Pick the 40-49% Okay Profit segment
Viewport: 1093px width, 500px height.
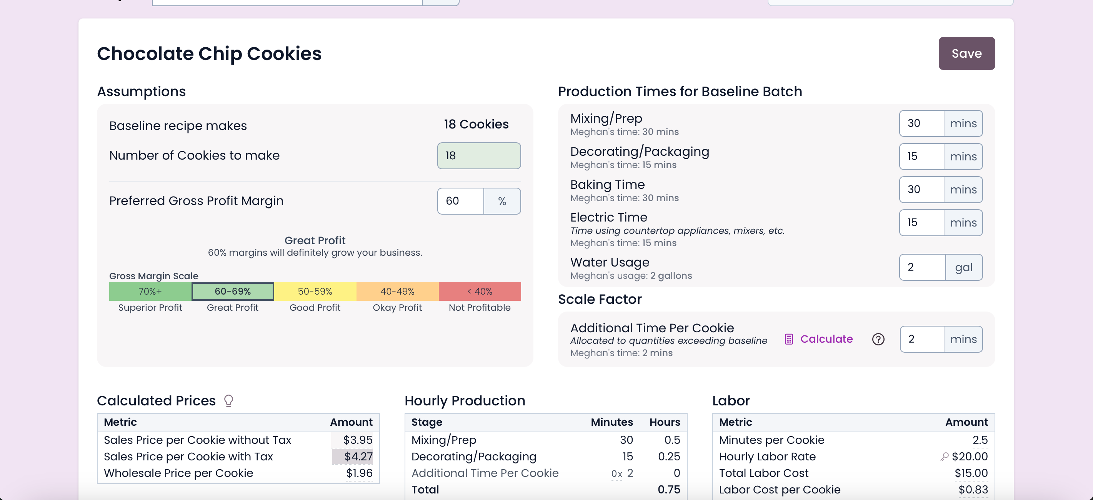[x=397, y=292]
